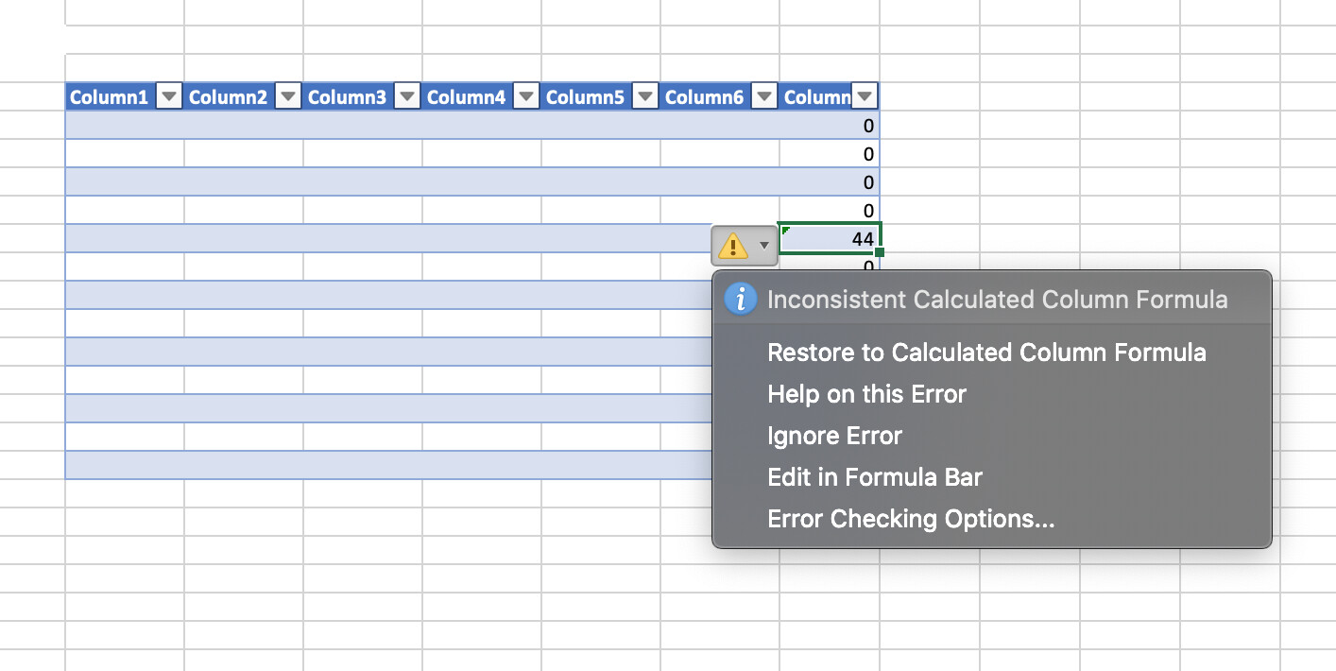Select Restore to Calculated Column Formula
This screenshot has width=1336, height=671.
[986, 352]
